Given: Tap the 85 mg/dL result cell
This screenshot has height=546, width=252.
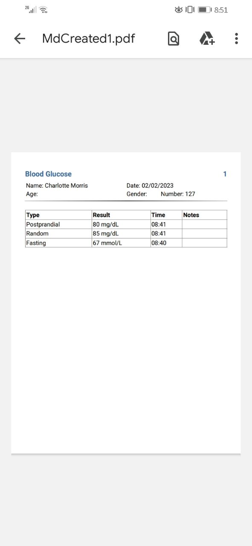Looking at the screenshot, I should pos(121,234).
